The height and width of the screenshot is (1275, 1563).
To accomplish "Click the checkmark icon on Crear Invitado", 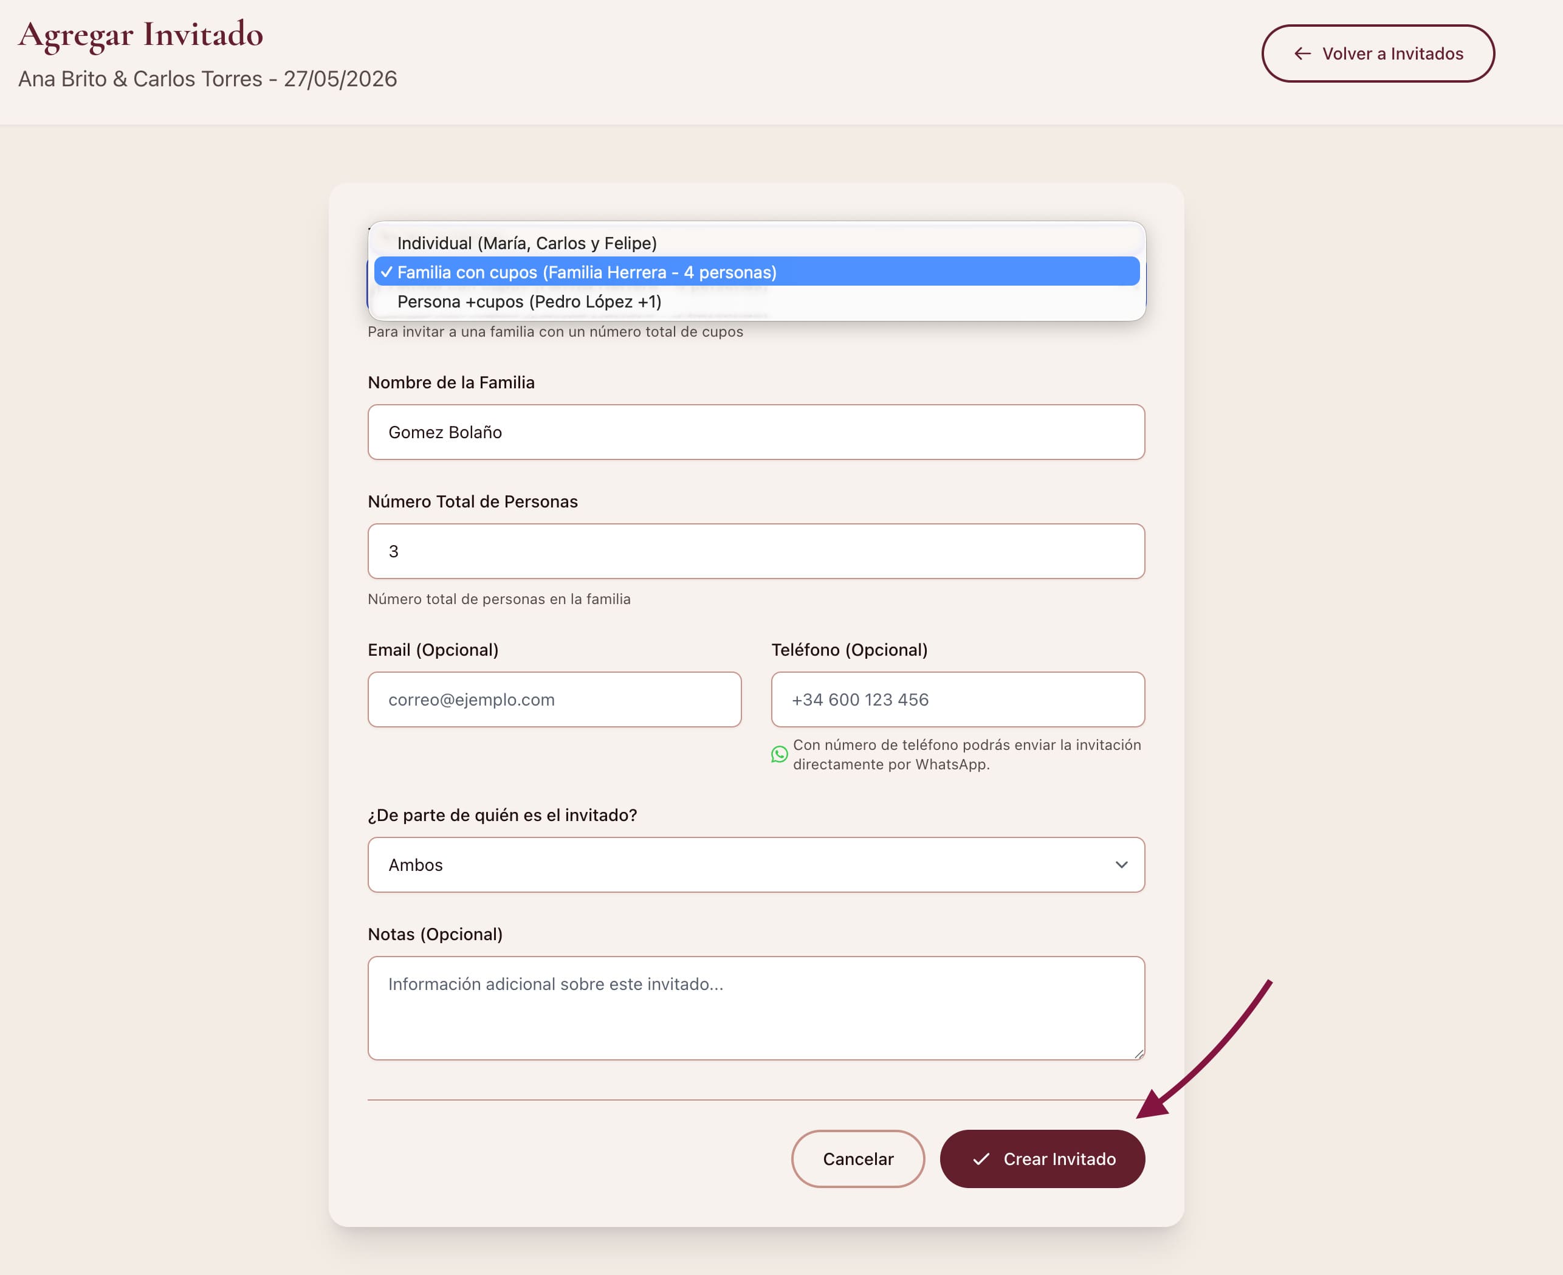I will 981,1159.
